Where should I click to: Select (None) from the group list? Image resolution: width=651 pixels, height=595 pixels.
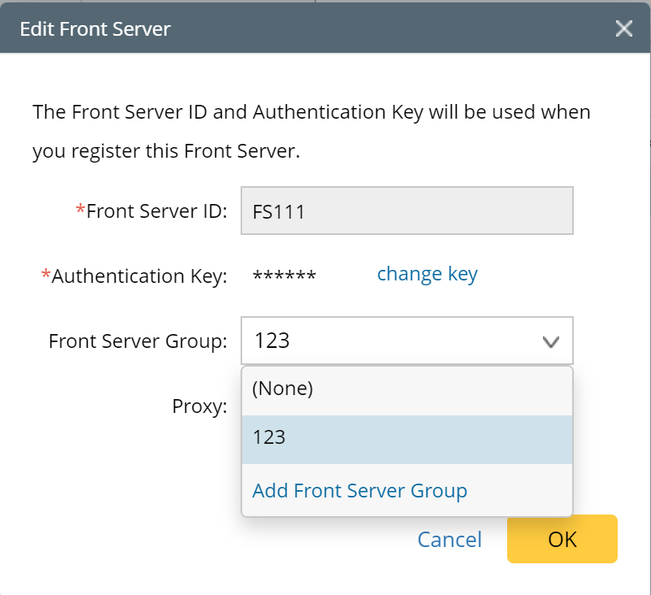(x=283, y=389)
